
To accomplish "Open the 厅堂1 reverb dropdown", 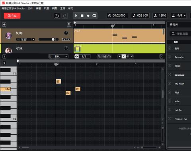I will click(25, 39).
